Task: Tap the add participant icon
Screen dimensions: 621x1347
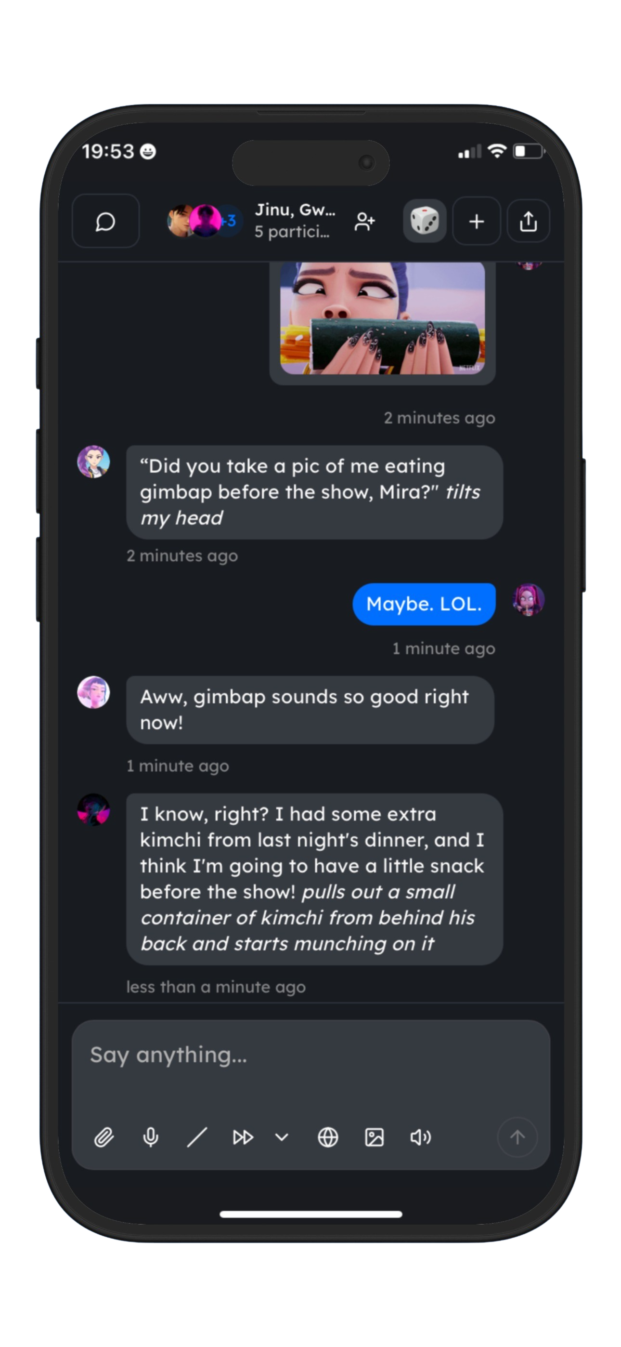Action: click(x=364, y=221)
